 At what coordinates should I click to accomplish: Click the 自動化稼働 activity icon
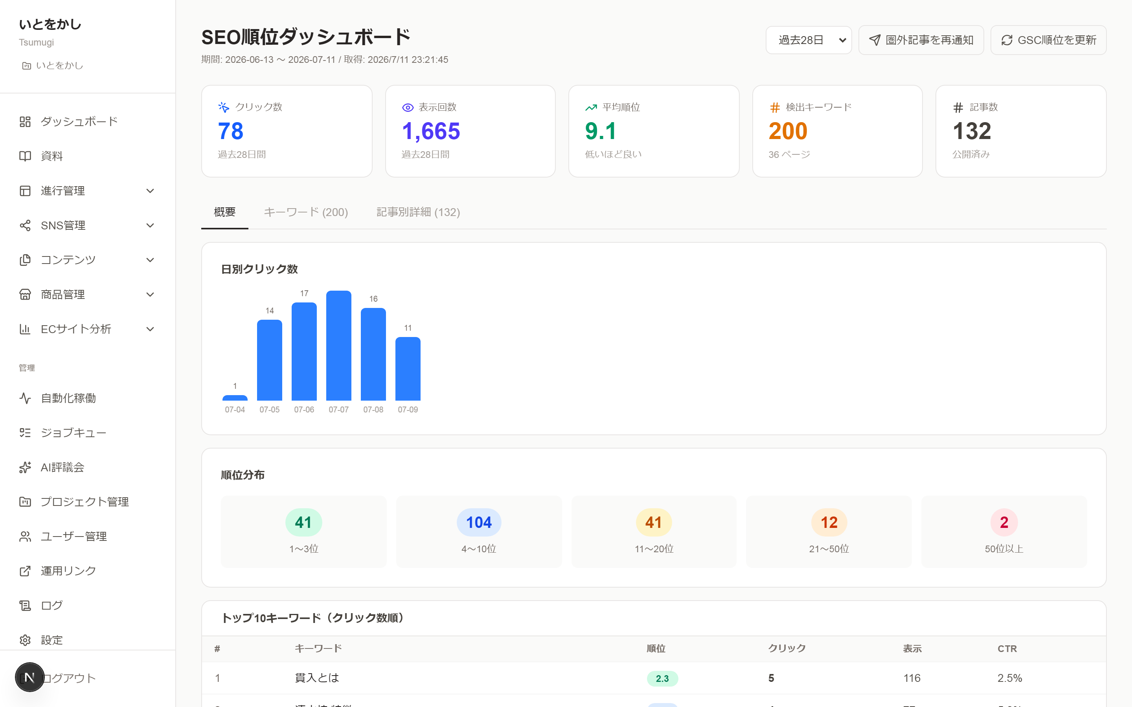(x=25, y=398)
